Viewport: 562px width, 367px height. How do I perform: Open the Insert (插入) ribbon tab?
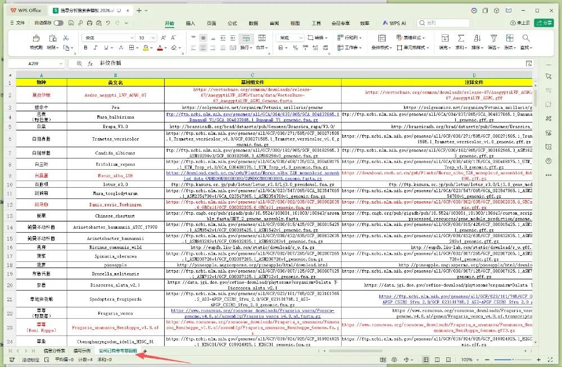pos(191,23)
